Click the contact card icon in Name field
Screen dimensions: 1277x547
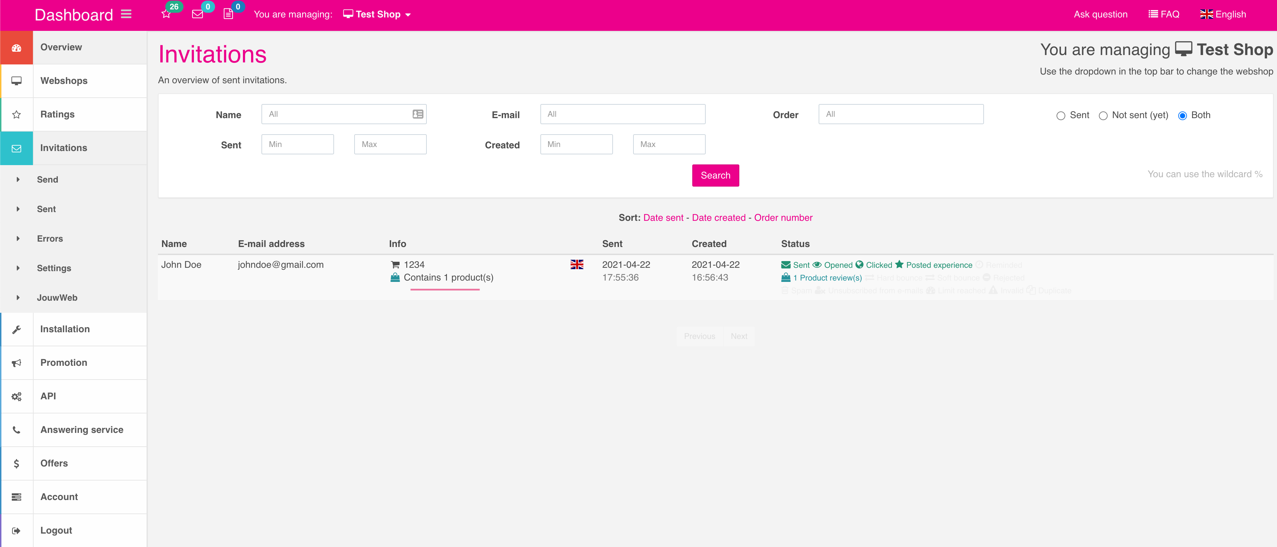pos(417,114)
